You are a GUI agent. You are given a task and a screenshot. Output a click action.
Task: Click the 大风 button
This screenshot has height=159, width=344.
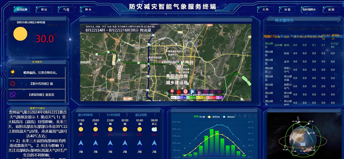coord(265,9)
